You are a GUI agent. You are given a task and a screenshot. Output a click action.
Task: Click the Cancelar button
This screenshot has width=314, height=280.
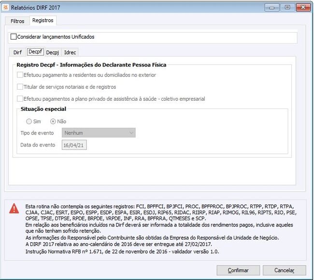285,270
